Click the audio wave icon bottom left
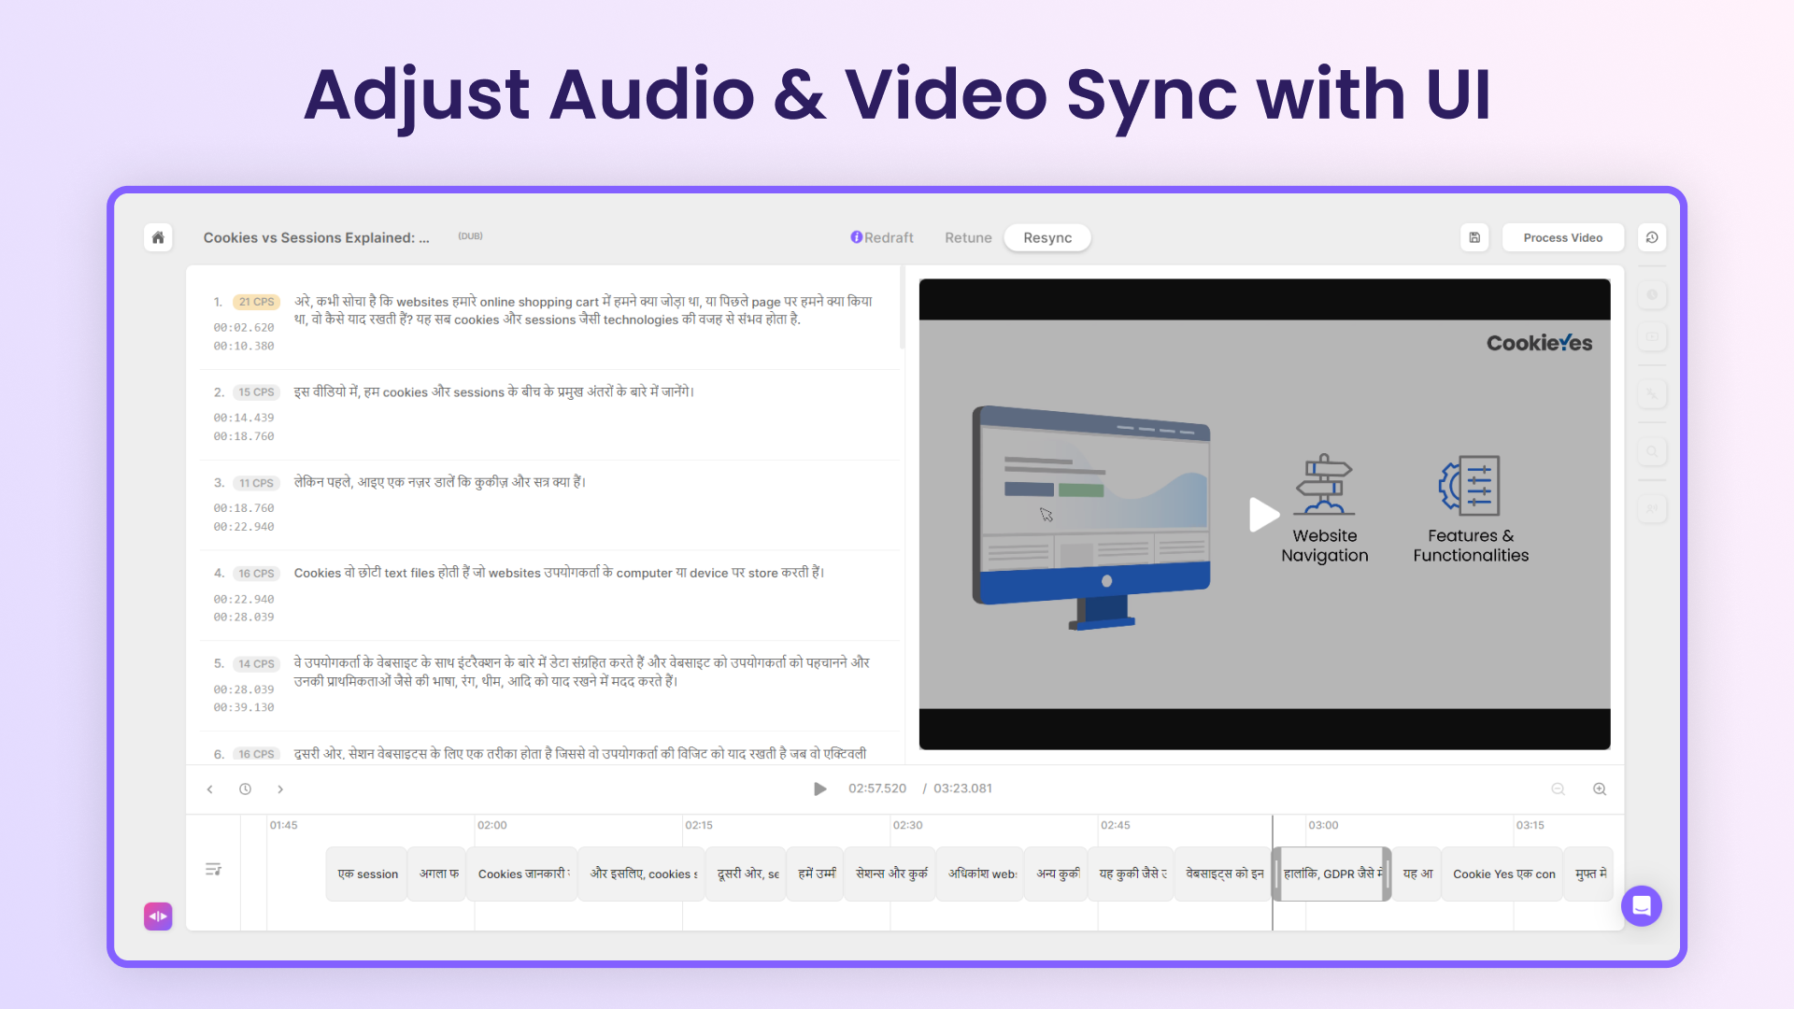The width and height of the screenshot is (1794, 1009). (158, 914)
